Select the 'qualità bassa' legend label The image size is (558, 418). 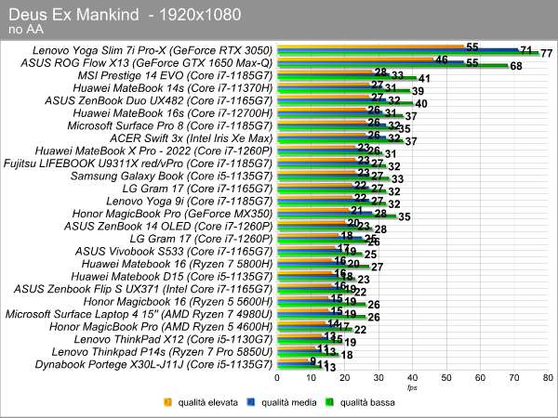(x=367, y=402)
